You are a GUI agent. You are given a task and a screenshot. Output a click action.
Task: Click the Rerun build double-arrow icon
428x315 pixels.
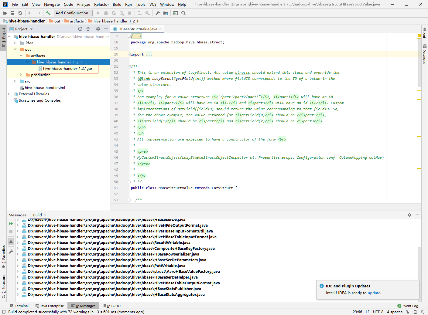point(11,224)
